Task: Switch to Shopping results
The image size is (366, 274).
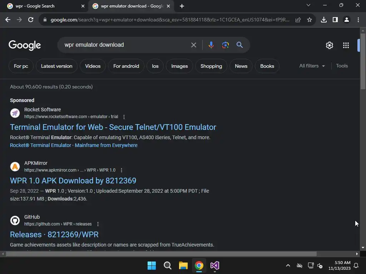Action: click(x=211, y=66)
